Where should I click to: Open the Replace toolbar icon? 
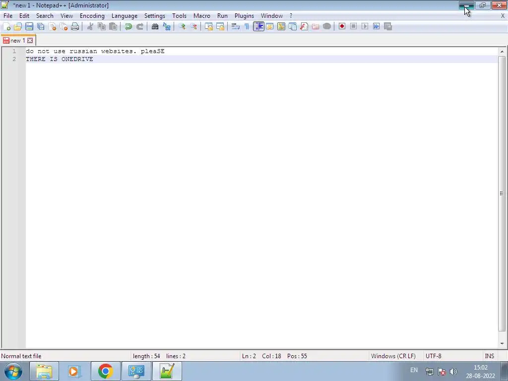pyautogui.click(x=167, y=27)
